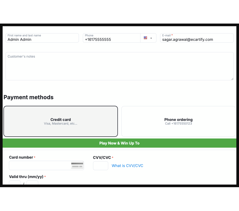Choose Phone ordering payment method
The image size is (239, 211).
[178, 121]
